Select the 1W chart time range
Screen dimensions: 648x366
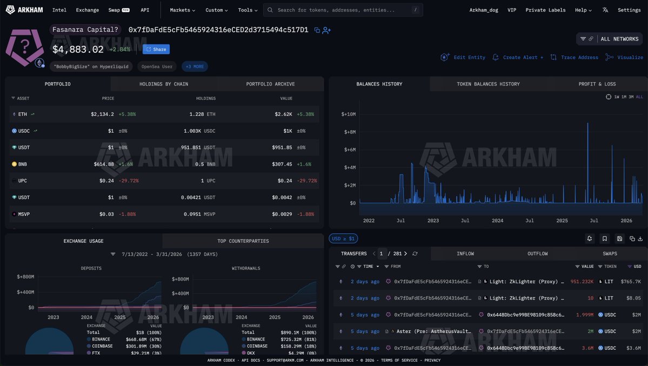(x=617, y=97)
